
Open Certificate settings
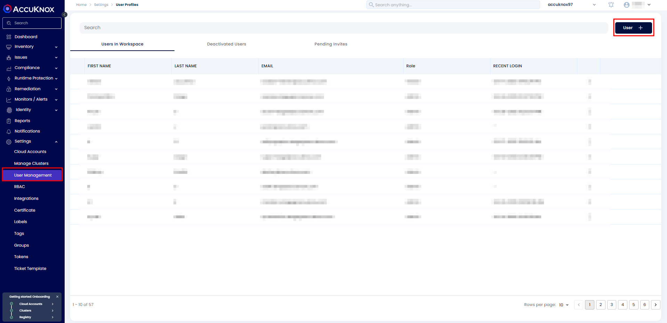[25, 210]
